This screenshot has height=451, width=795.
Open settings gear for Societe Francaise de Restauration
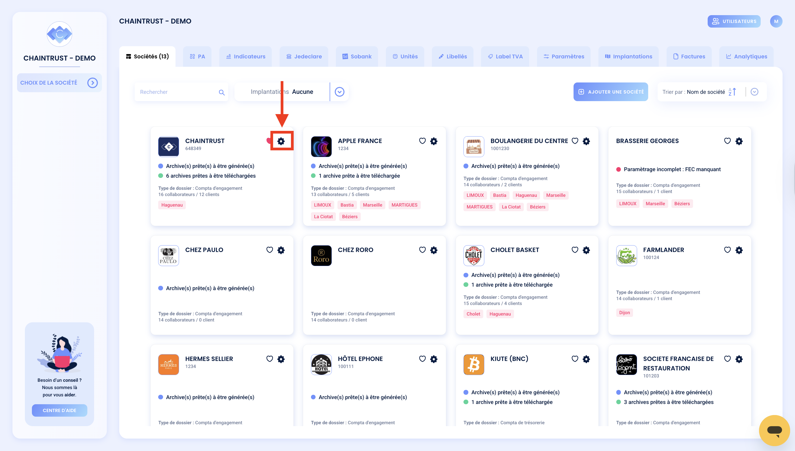click(739, 359)
